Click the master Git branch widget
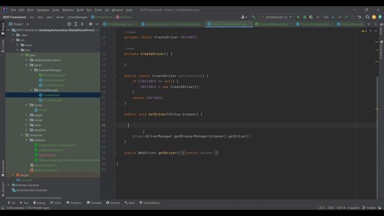 (x=369, y=208)
